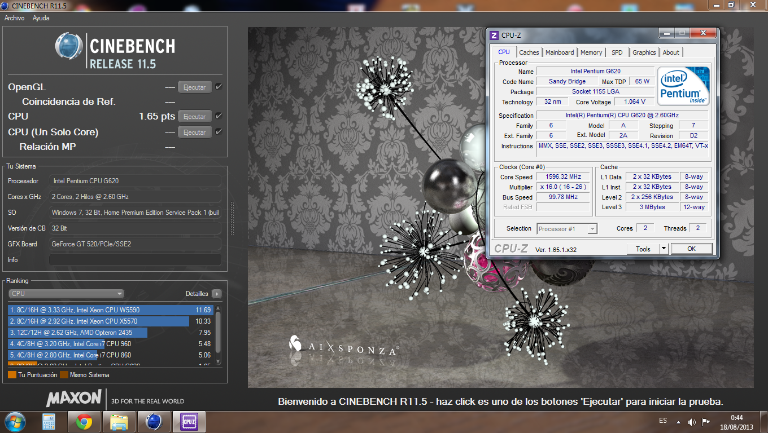Click the MAXON logo
768x433 pixels.
coord(74,398)
